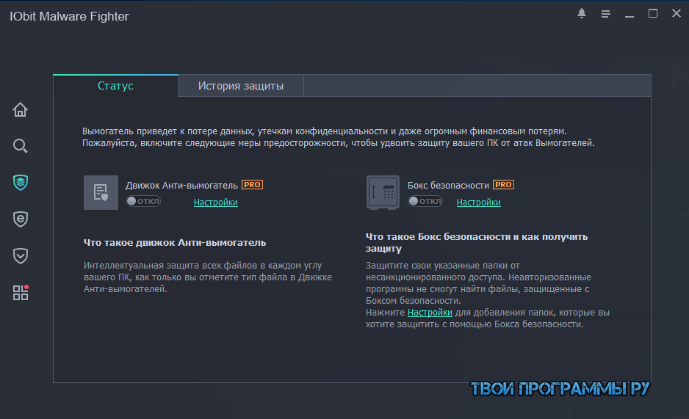Switch to the Статус tab
689x419 pixels.
[115, 86]
